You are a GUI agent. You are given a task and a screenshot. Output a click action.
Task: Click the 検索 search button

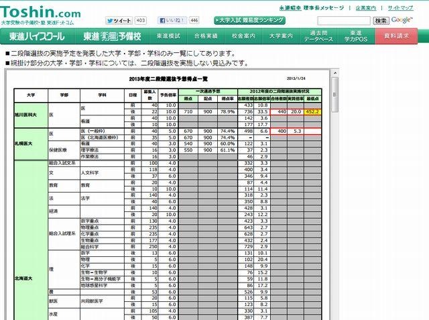coord(381,21)
